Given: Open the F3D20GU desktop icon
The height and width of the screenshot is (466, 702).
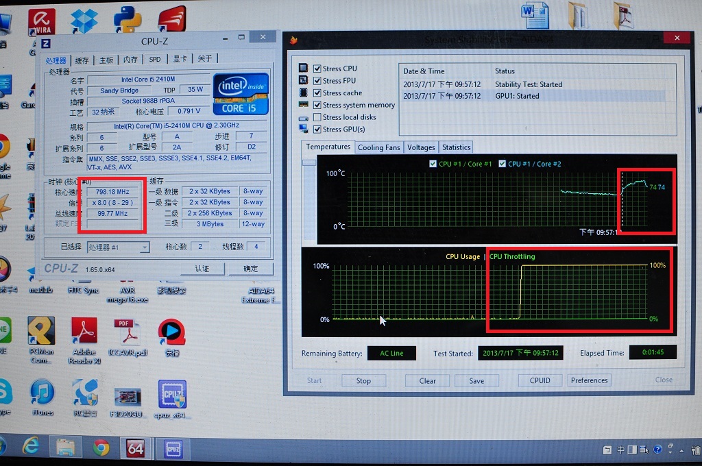Looking at the screenshot, I should [128, 402].
